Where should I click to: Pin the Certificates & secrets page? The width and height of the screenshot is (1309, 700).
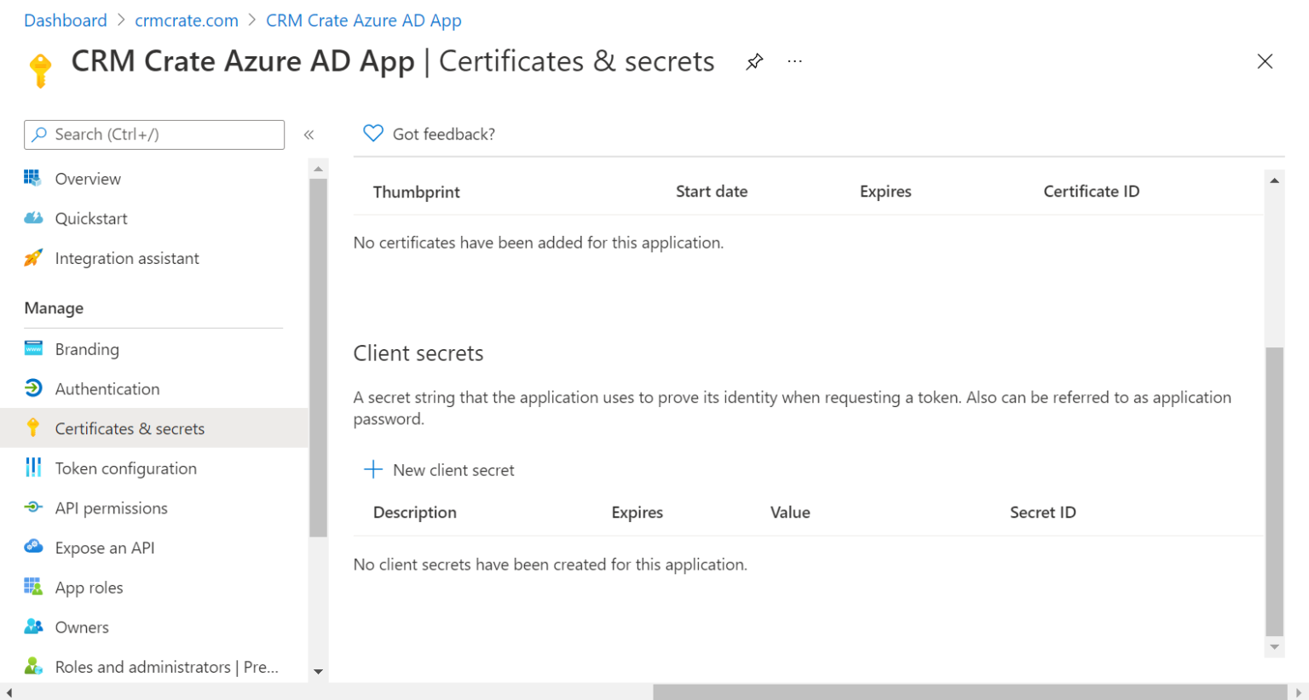point(753,60)
